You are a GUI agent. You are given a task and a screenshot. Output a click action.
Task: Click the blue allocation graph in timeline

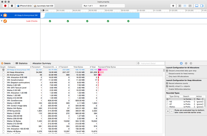point(92,15)
